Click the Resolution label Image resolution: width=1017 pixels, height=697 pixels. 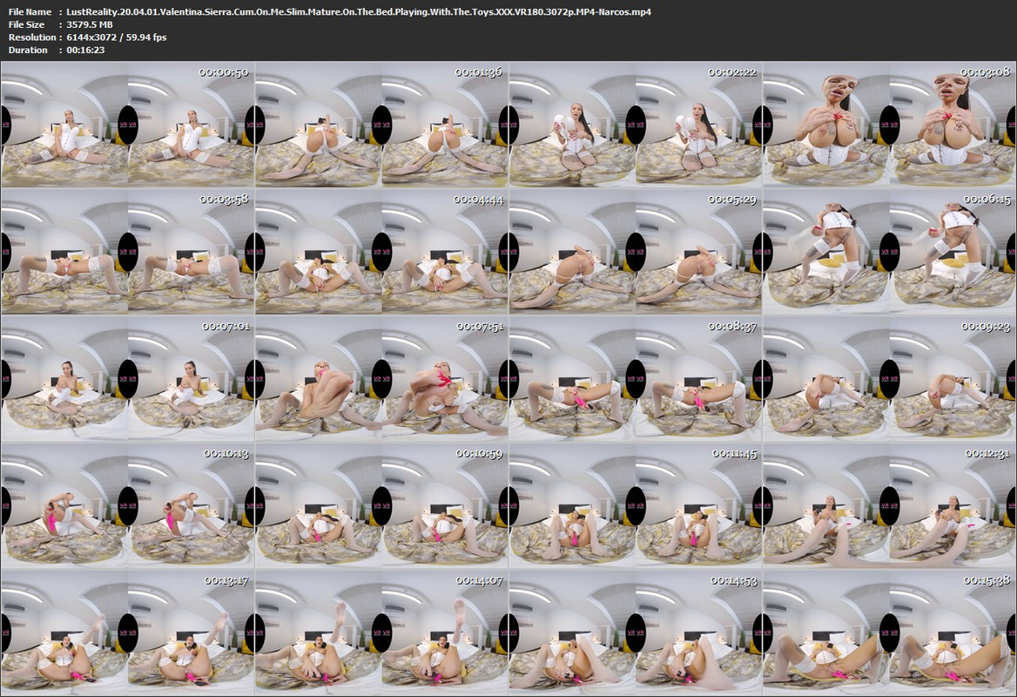click(31, 37)
